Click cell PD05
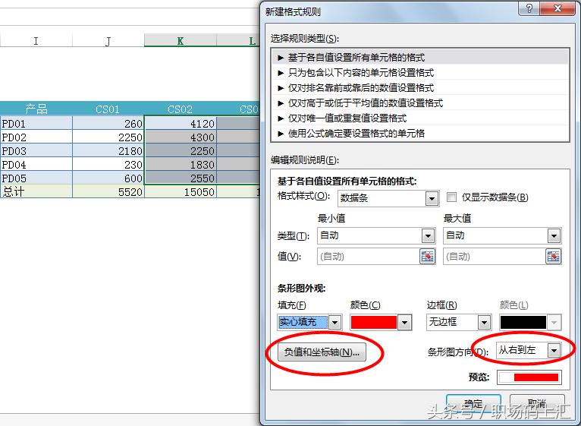581x426 pixels. (36, 178)
